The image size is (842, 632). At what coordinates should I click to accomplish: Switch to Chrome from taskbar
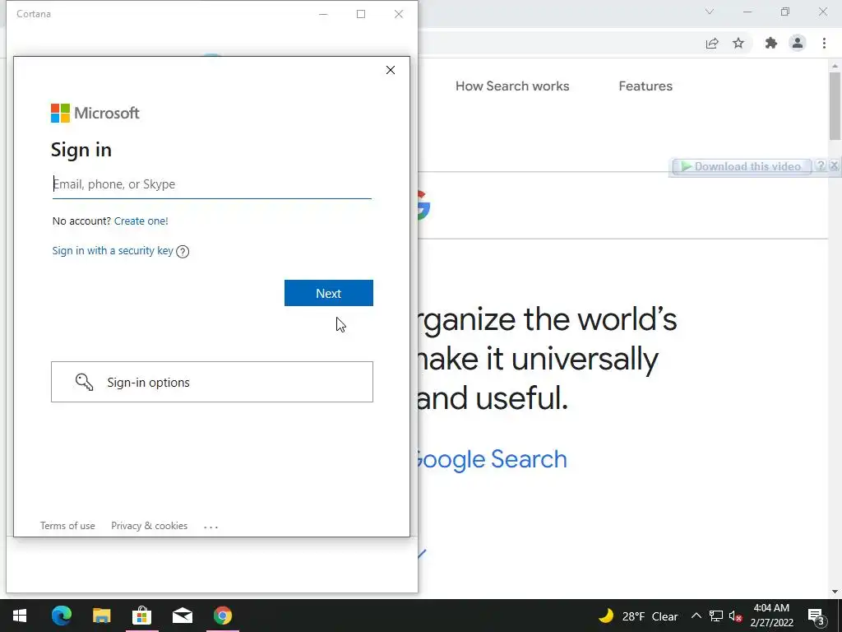coord(223,616)
